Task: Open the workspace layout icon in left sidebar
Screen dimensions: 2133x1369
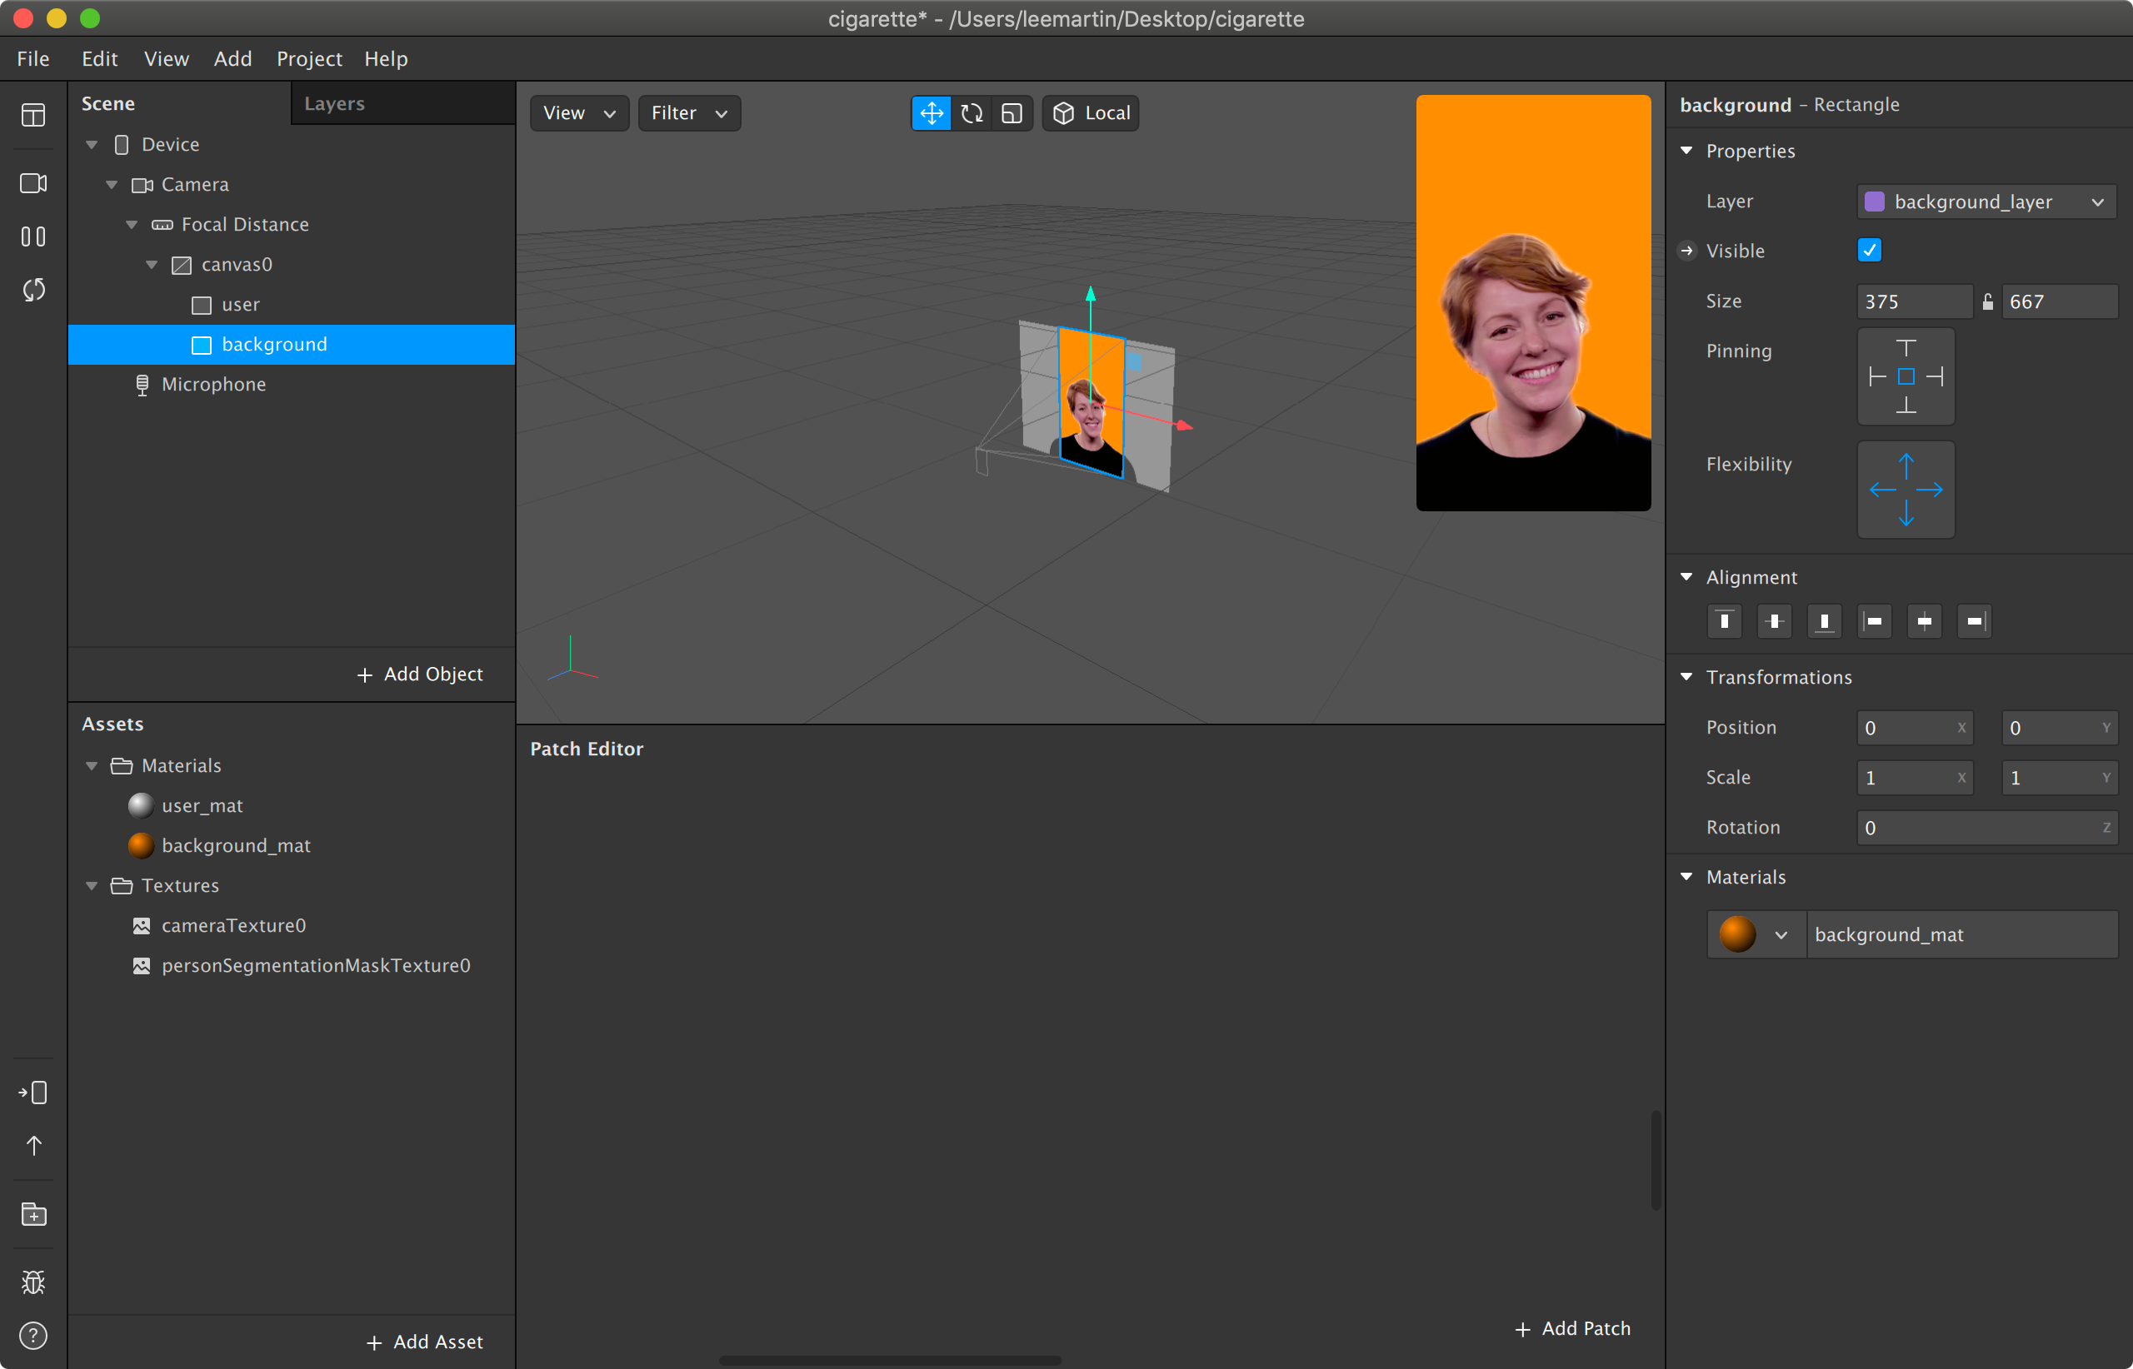Action: pyautogui.click(x=32, y=115)
